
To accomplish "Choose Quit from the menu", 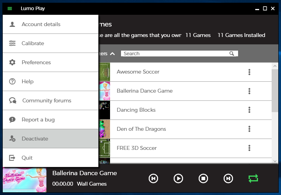I will click(x=50, y=158).
